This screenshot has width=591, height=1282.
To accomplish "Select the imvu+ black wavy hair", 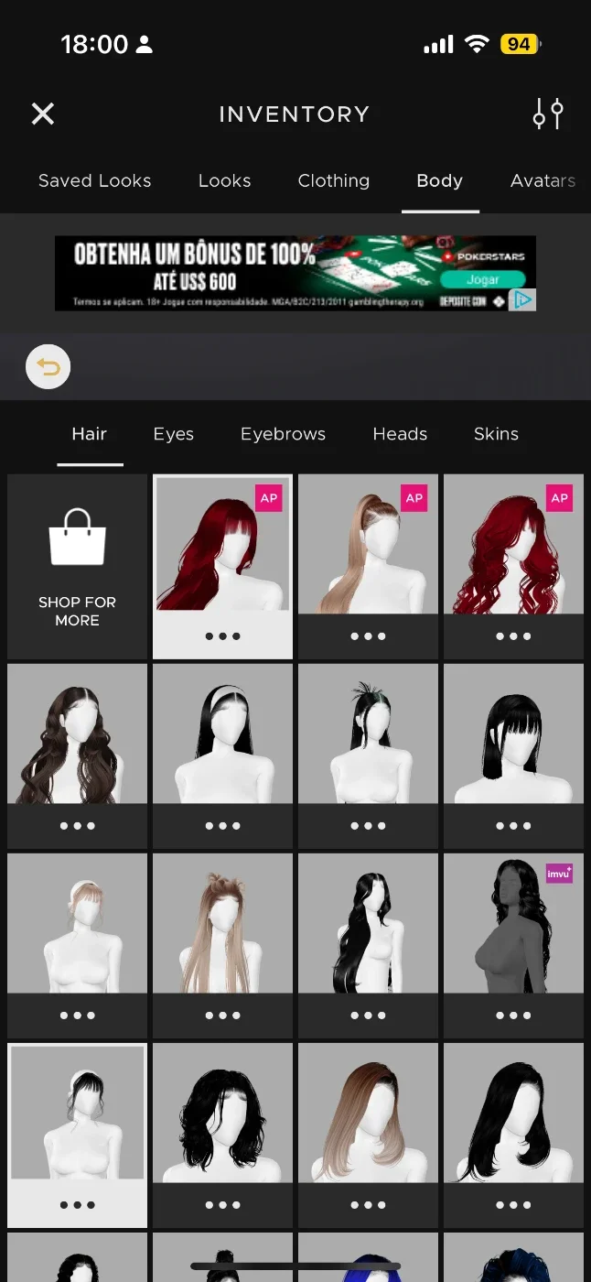I will 513,923.
